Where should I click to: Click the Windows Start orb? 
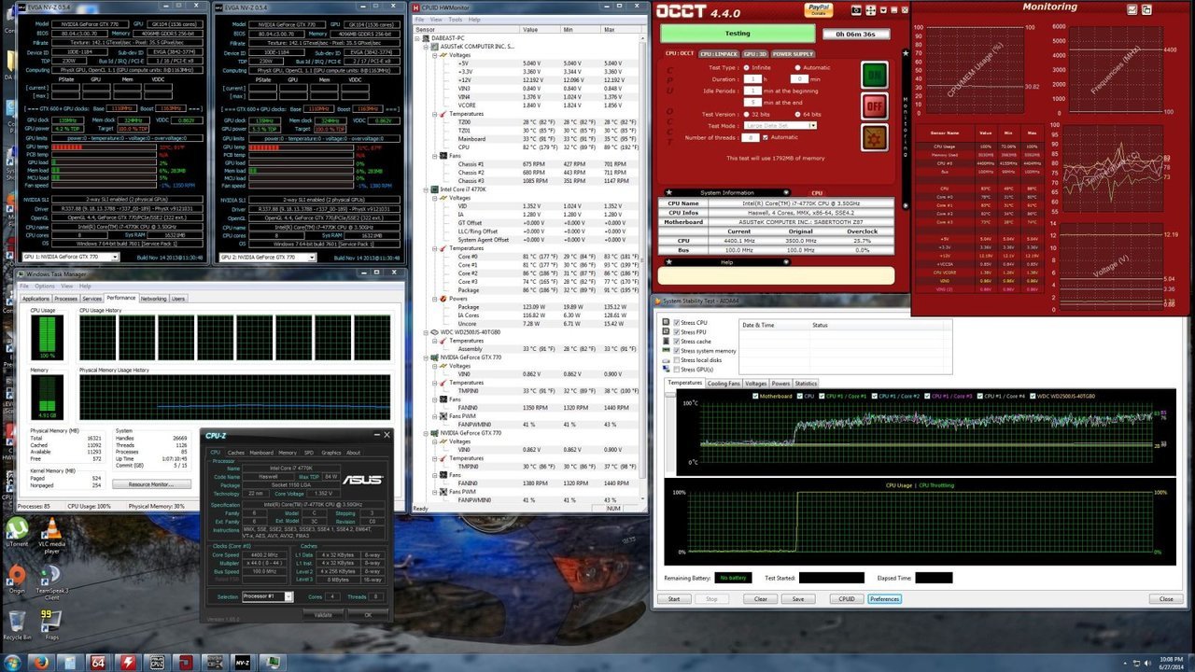[13, 662]
